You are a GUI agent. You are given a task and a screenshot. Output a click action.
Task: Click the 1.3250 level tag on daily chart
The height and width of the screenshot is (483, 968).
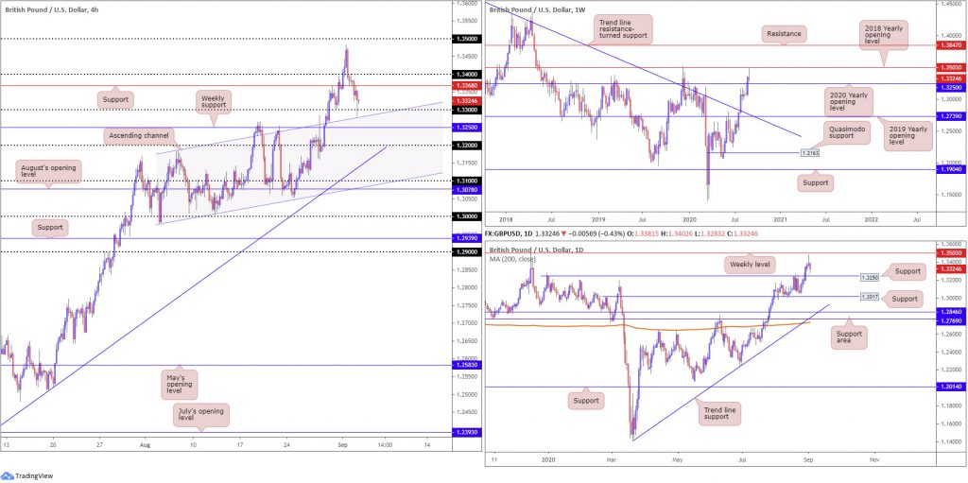[870, 276]
